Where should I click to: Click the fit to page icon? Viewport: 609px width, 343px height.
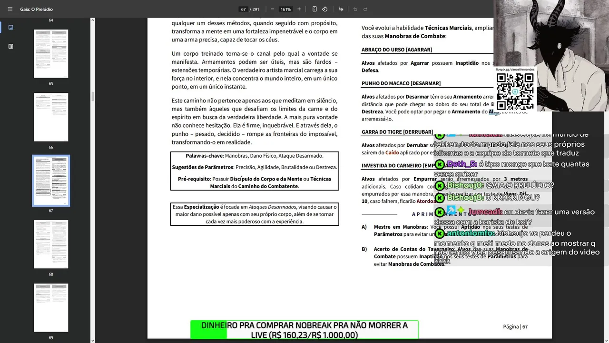pyautogui.click(x=314, y=9)
